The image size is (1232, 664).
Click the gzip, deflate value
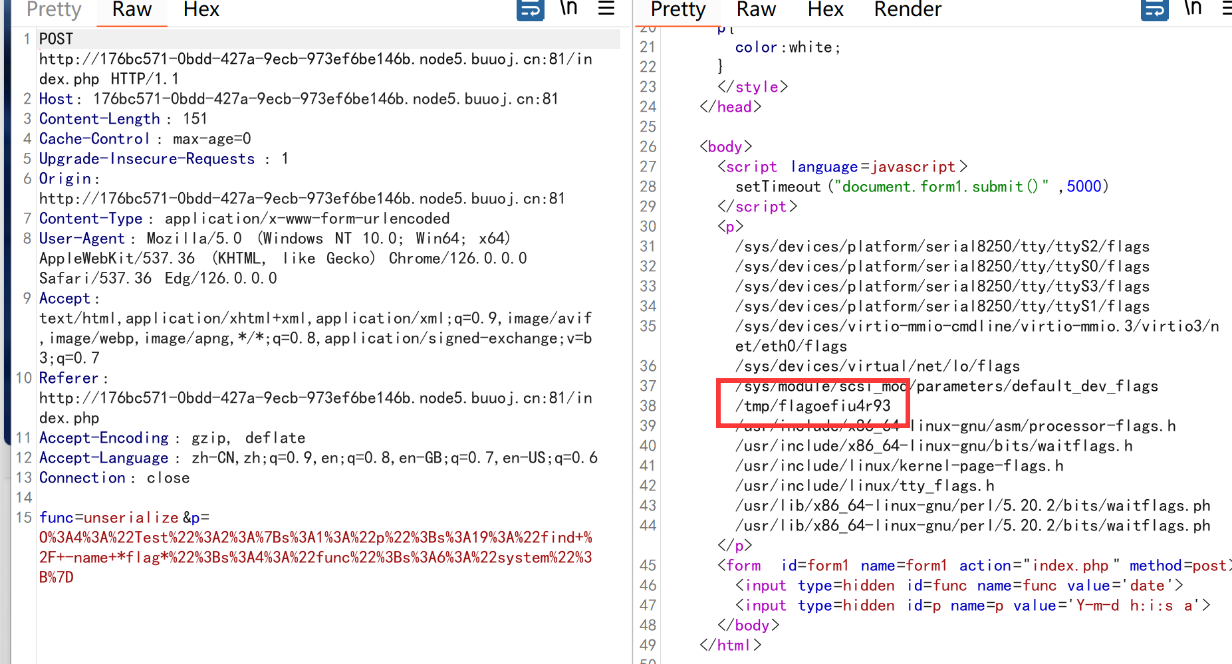click(249, 438)
